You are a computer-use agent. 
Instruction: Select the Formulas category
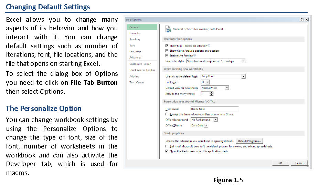click(135, 33)
